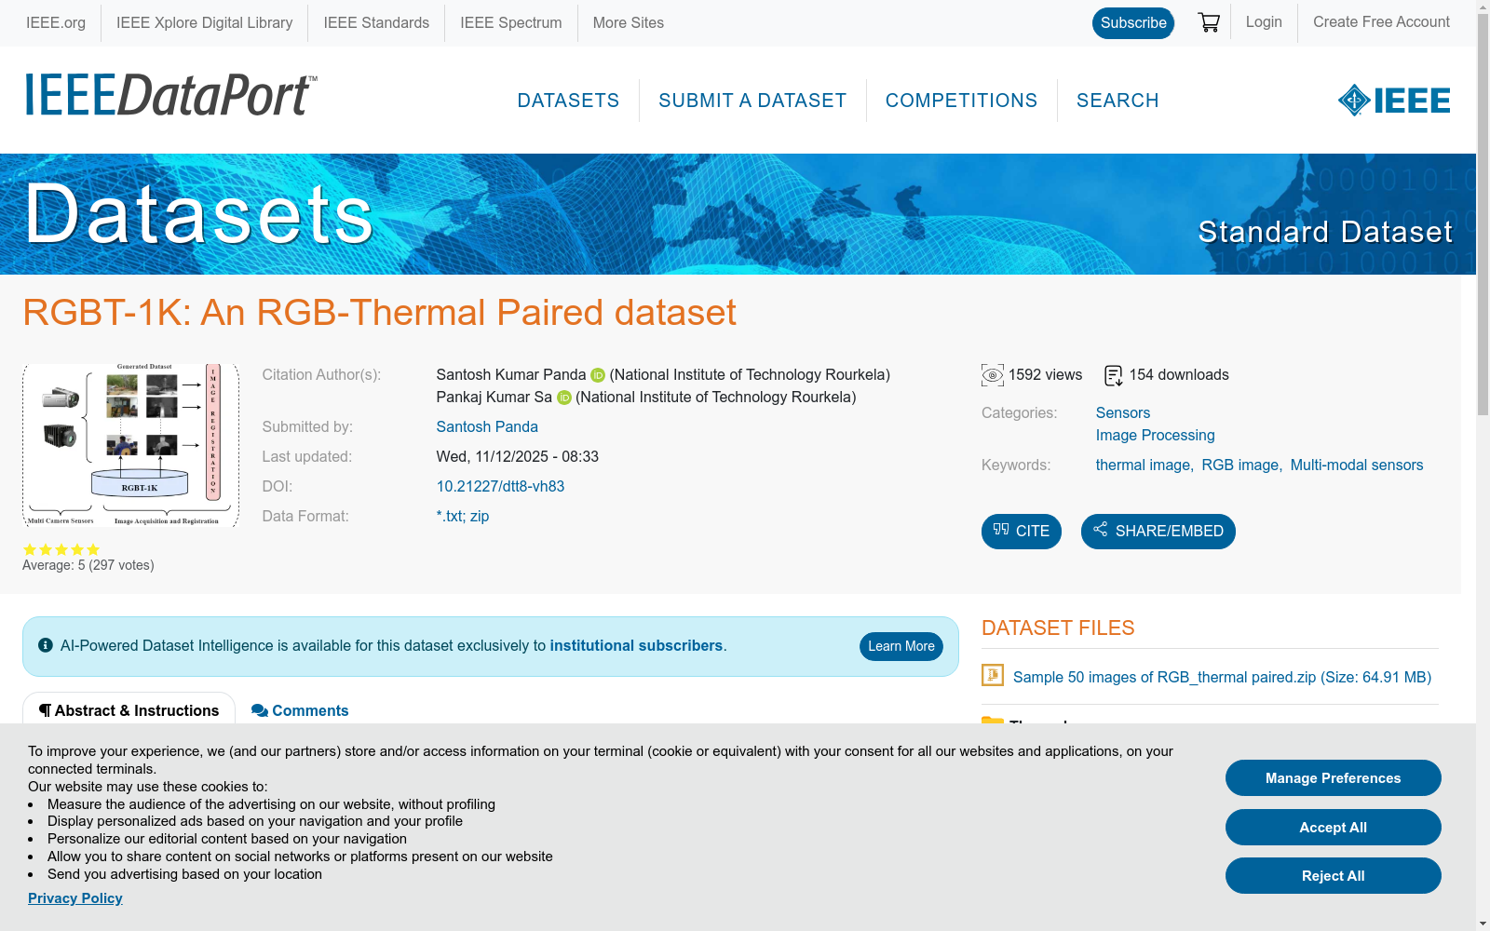Open the Login link
1490x931 pixels.
tap(1264, 22)
